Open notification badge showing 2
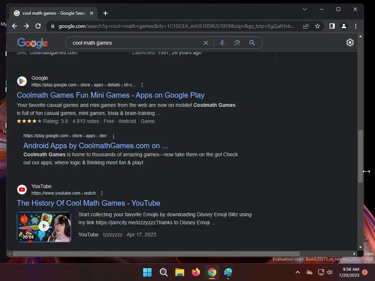This screenshot has height=281, width=375. point(365,272)
